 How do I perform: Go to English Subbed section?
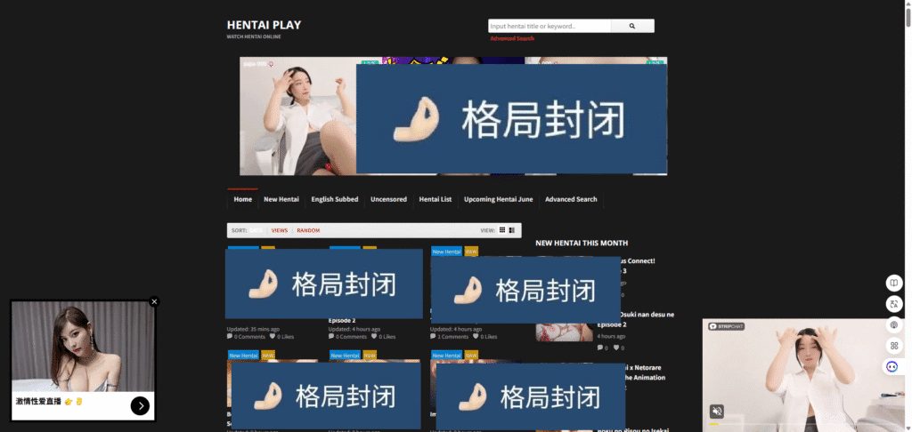(x=335, y=199)
